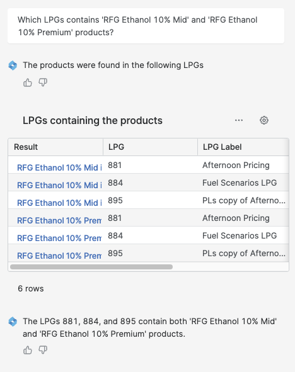
Task: Open RFG Ethanol 10% Mid link for LPG 895
Action: tap(59, 203)
